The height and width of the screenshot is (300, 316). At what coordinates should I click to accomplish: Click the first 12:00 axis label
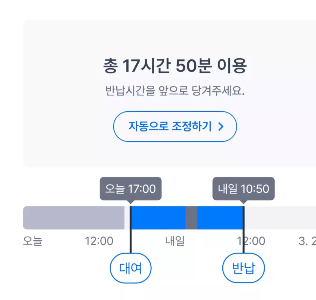coord(99,241)
